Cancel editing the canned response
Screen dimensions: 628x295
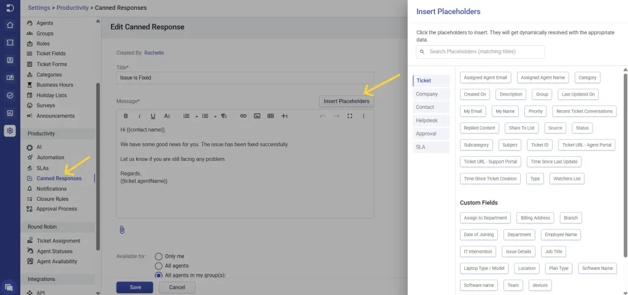[x=177, y=288]
